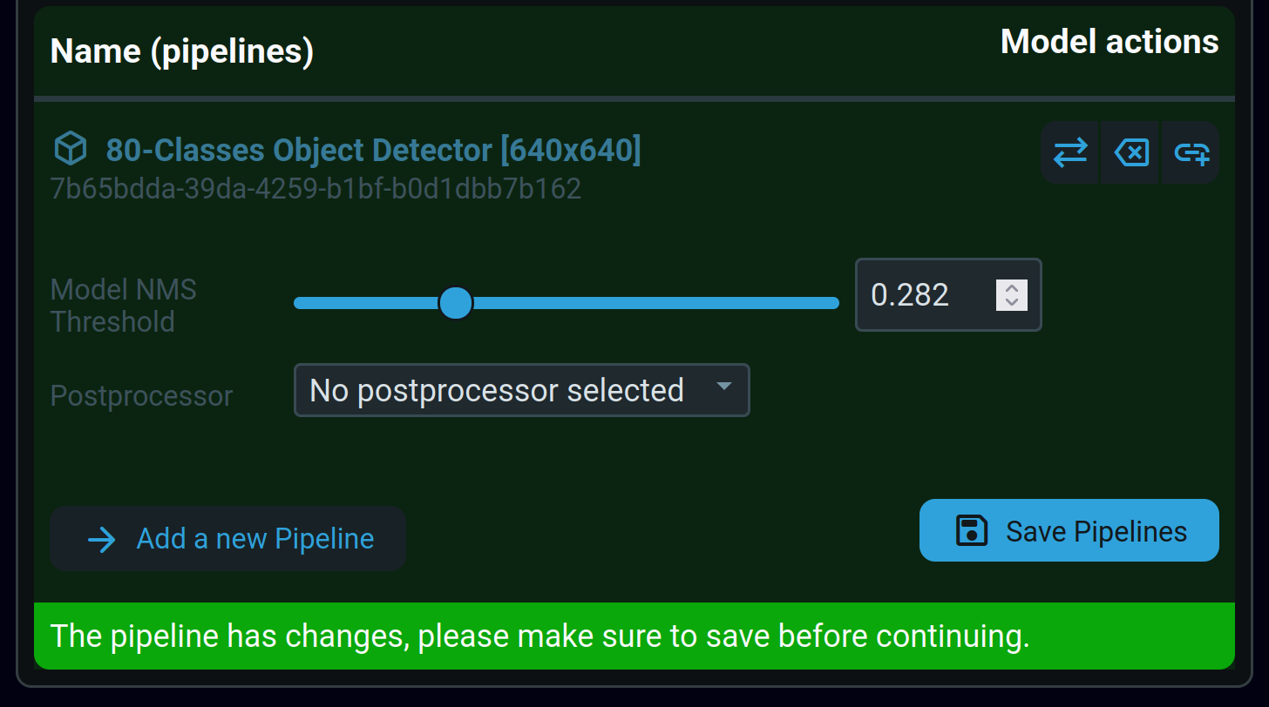Viewport: 1269px width, 707px height.
Task: Click the add link icon
Action: [1191, 153]
